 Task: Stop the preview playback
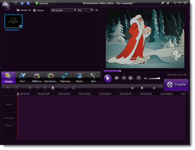point(117,78)
